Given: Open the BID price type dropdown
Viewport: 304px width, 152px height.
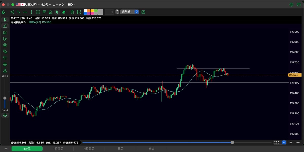Looking at the screenshot, I should coord(72,5).
